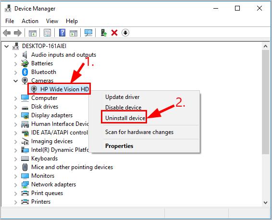Click the Disk drives category icon
272x220 pixels.
click(25, 108)
